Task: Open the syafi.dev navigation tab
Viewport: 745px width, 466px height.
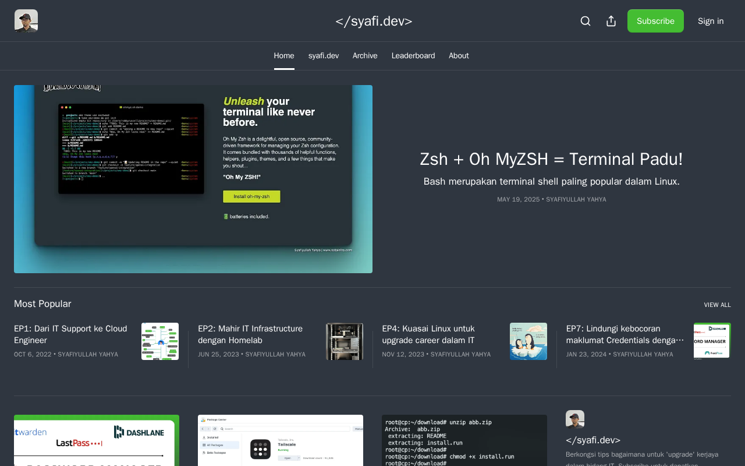Action: (x=324, y=56)
